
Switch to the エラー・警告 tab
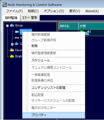tap(30, 18)
